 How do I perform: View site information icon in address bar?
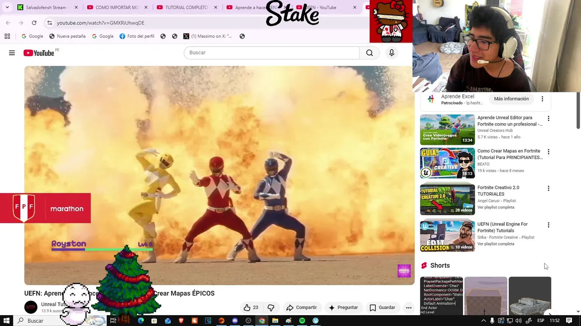(49, 23)
